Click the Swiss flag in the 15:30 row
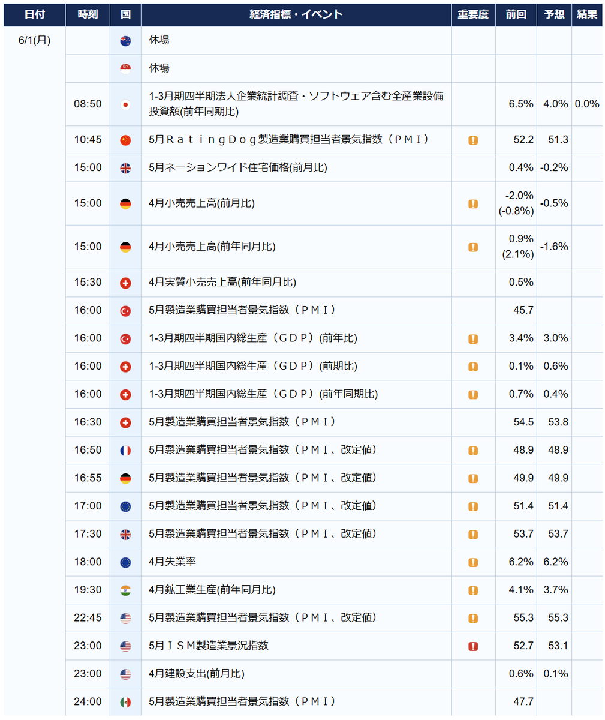The height and width of the screenshot is (720, 605). (125, 283)
